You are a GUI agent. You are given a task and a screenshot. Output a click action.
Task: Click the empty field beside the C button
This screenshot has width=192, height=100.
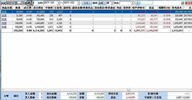tap(147, 3)
